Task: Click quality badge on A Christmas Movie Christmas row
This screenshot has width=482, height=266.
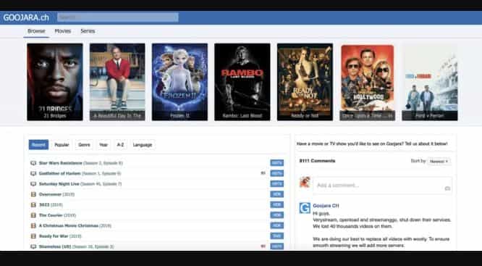Action: click(277, 225)
